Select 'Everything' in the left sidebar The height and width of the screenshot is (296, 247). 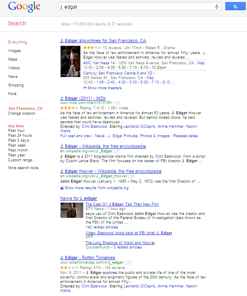click(x=18, y=42)
